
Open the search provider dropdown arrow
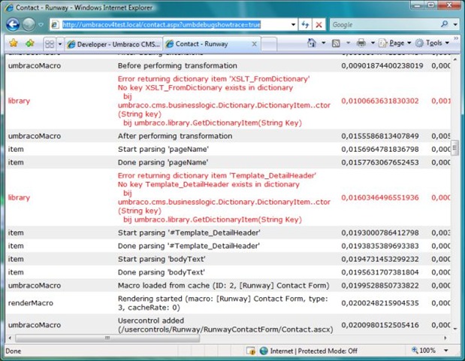point(455,25)
